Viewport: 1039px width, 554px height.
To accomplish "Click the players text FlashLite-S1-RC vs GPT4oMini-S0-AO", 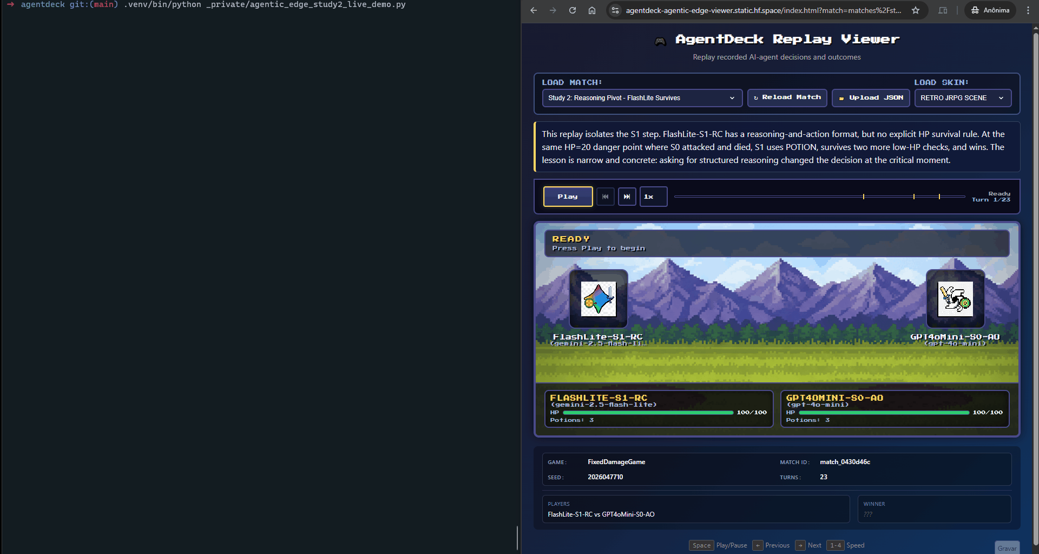I will pyautogui.click(x=601, y=514).
